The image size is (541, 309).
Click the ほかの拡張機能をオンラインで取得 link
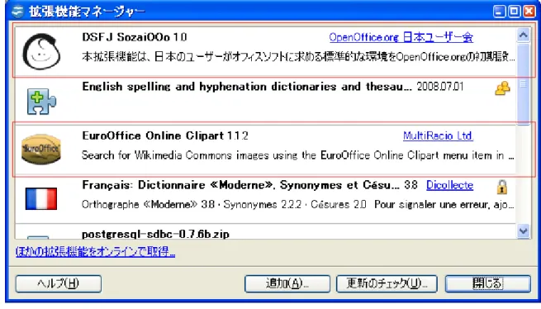coord(95,251)
